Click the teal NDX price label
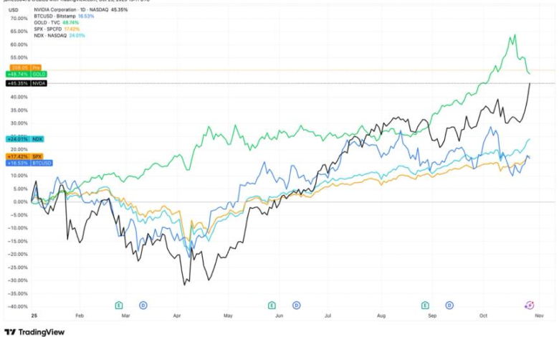The height and width of the screenshot is (337, 559). pyautogui.click(x=27, y=139)
